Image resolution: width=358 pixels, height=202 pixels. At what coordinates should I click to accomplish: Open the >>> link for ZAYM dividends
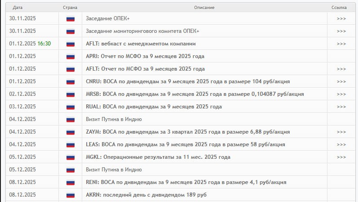coord(341,132)
